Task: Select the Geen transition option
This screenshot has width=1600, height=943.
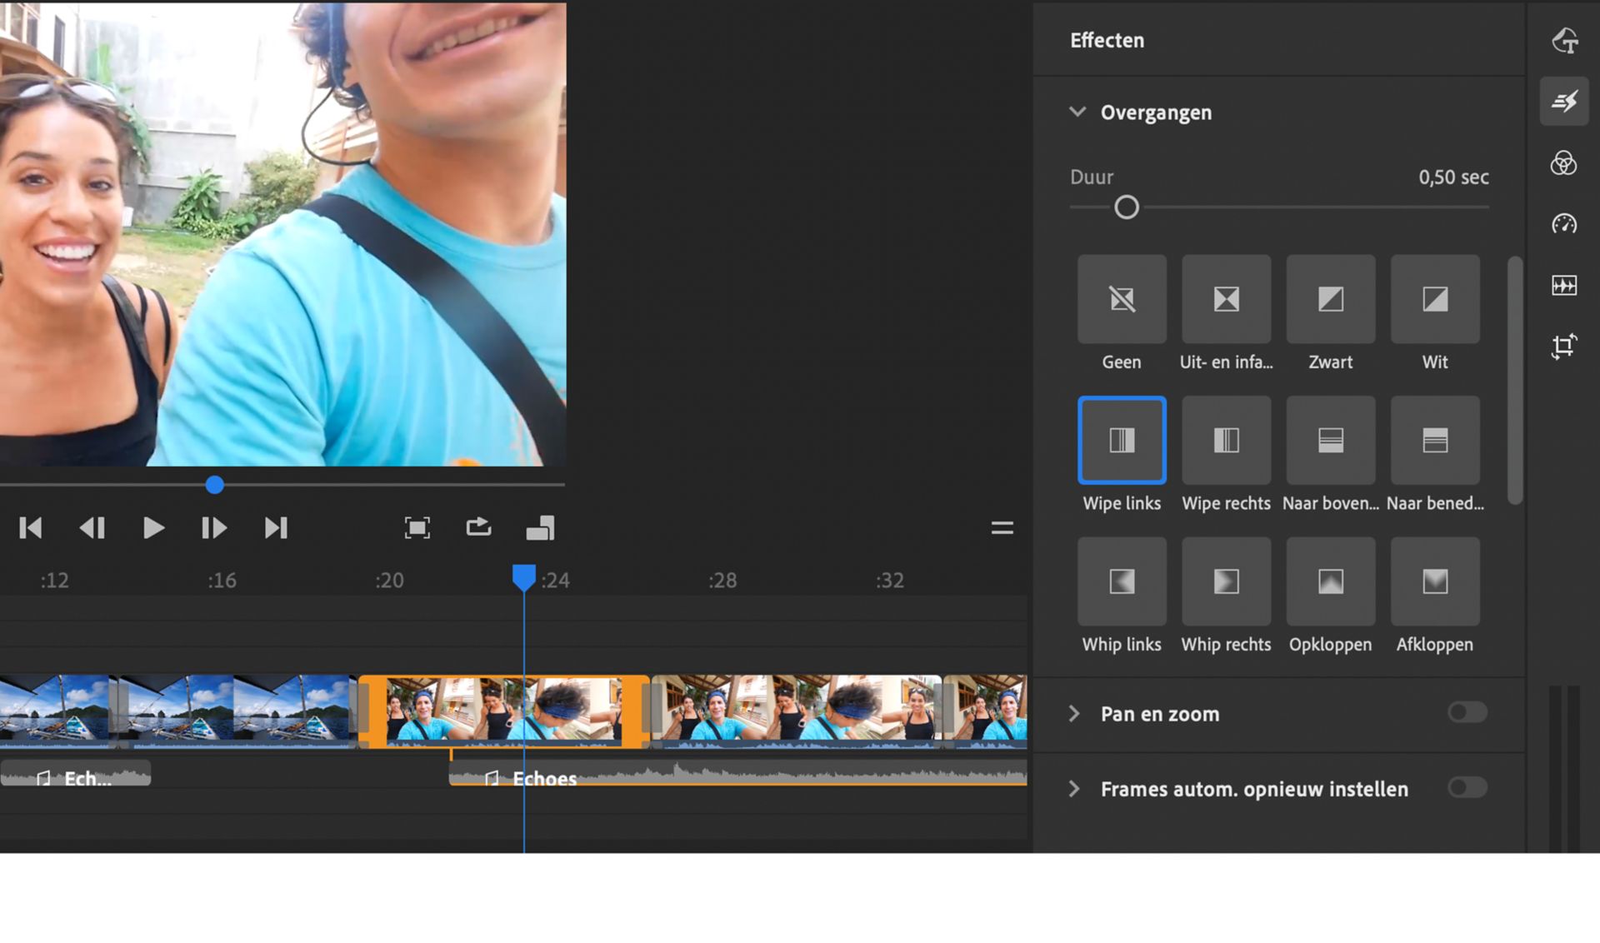Action: pos(1122,299)
